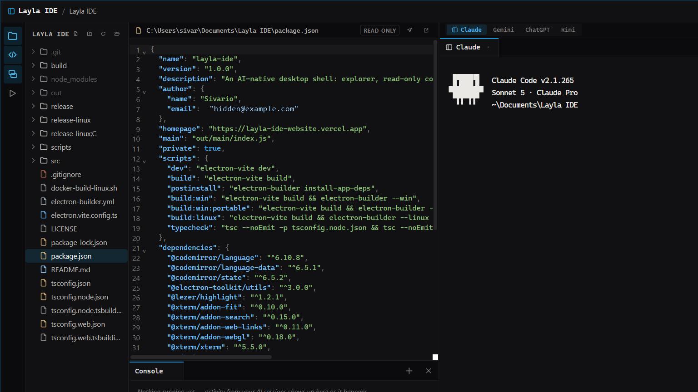Screen dimensions: 698x392
Task: Click the editor horizontal scrollbar
Action: tap(201, 357)
